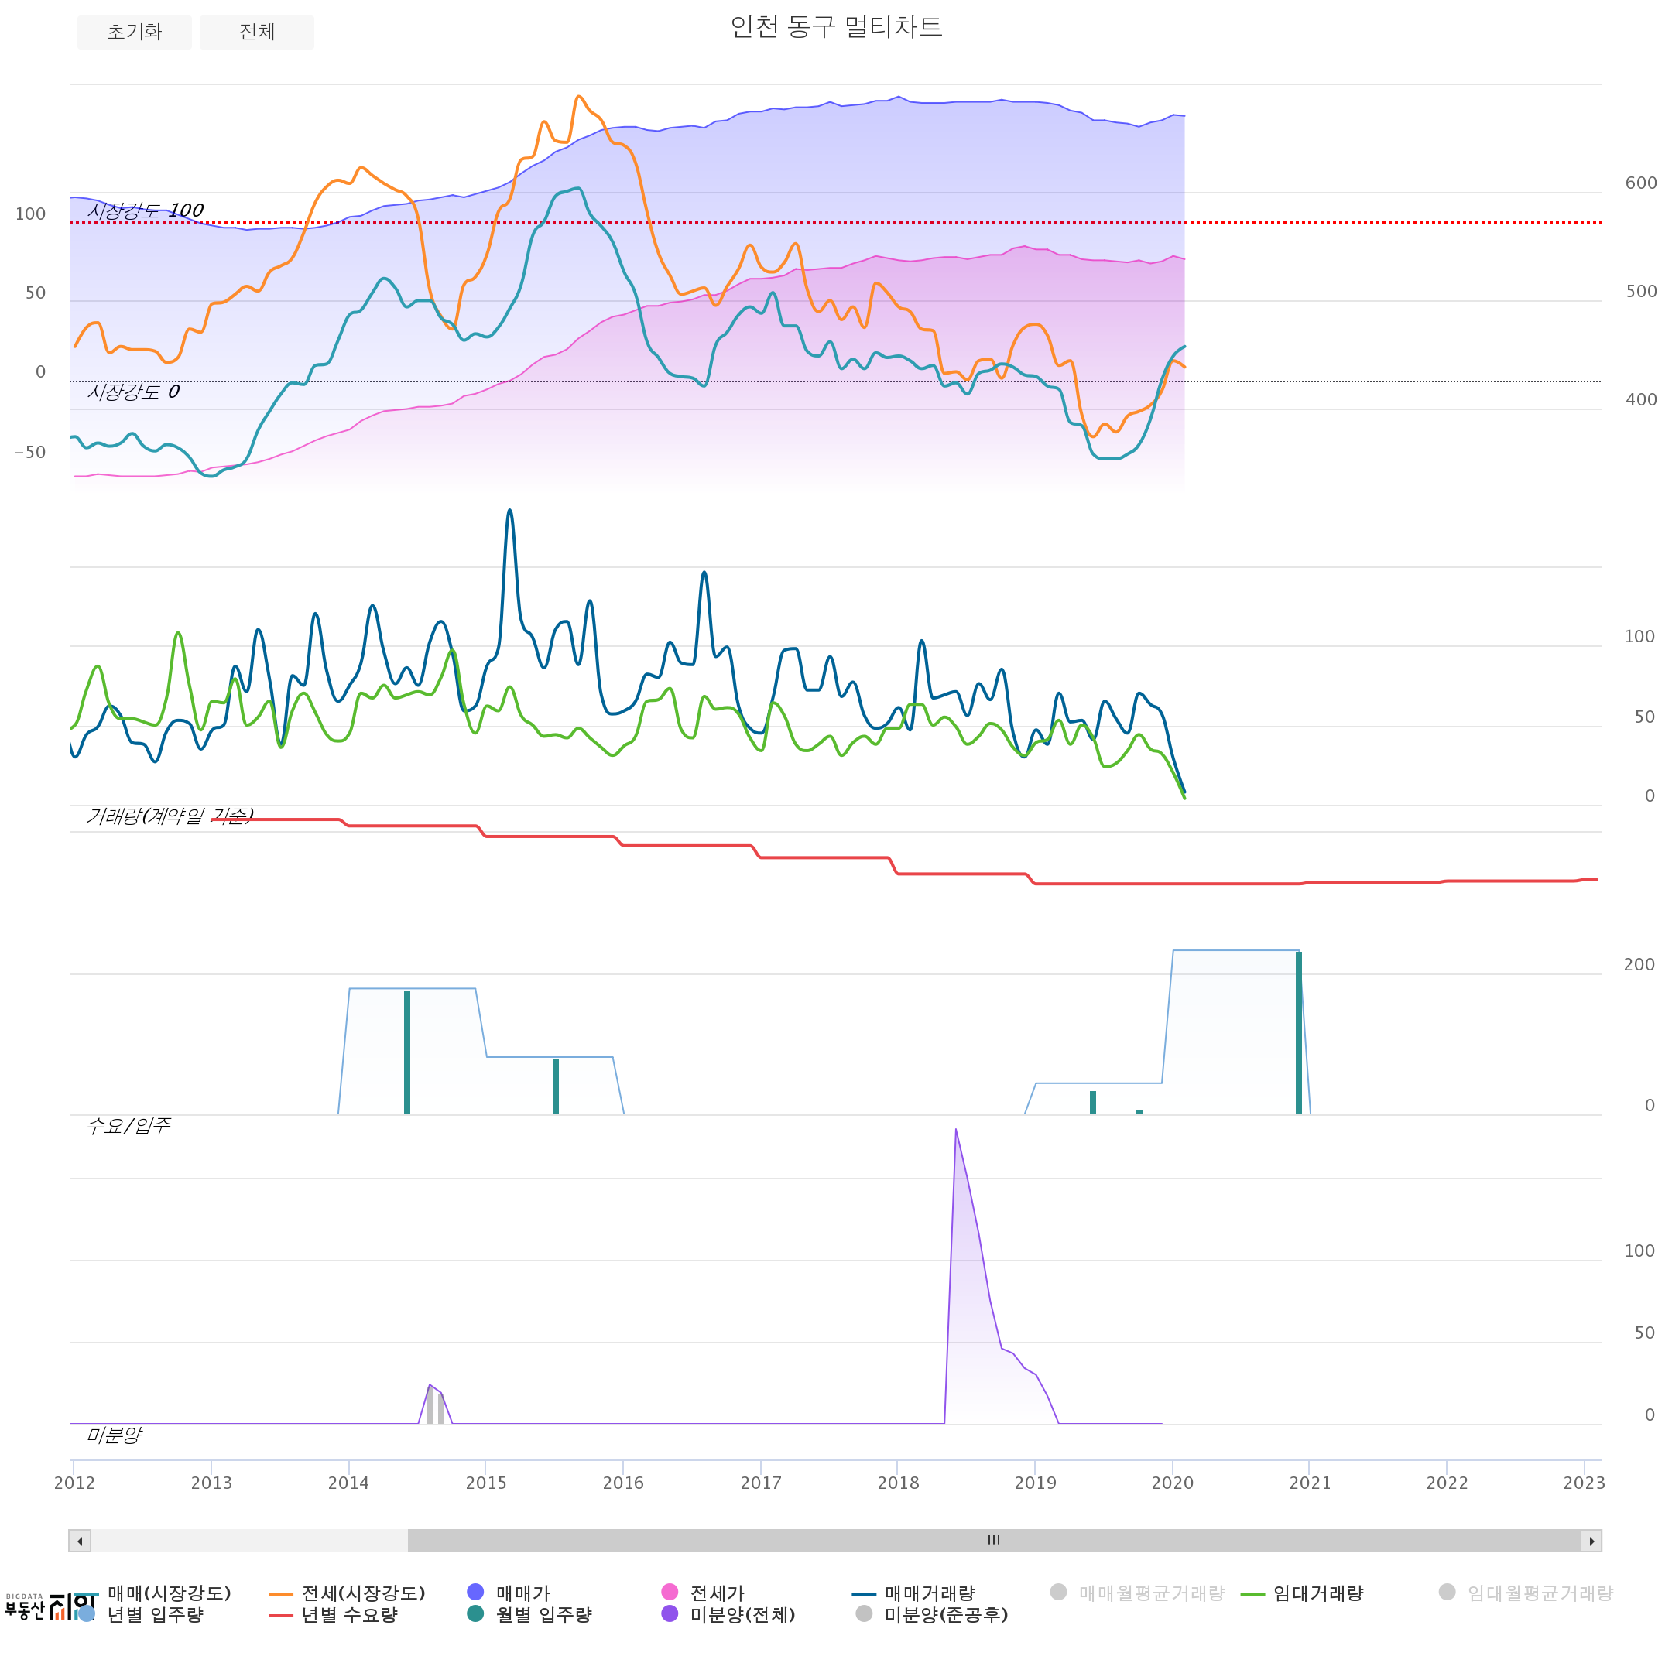Image resolution: width=1672 pixels, height=1656 pixels.
Task: Click the scrollbar left arrow
Action: pos(80,1541)
